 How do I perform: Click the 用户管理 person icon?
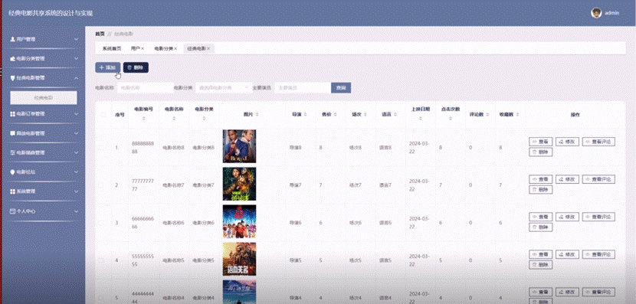click(12, 39)
